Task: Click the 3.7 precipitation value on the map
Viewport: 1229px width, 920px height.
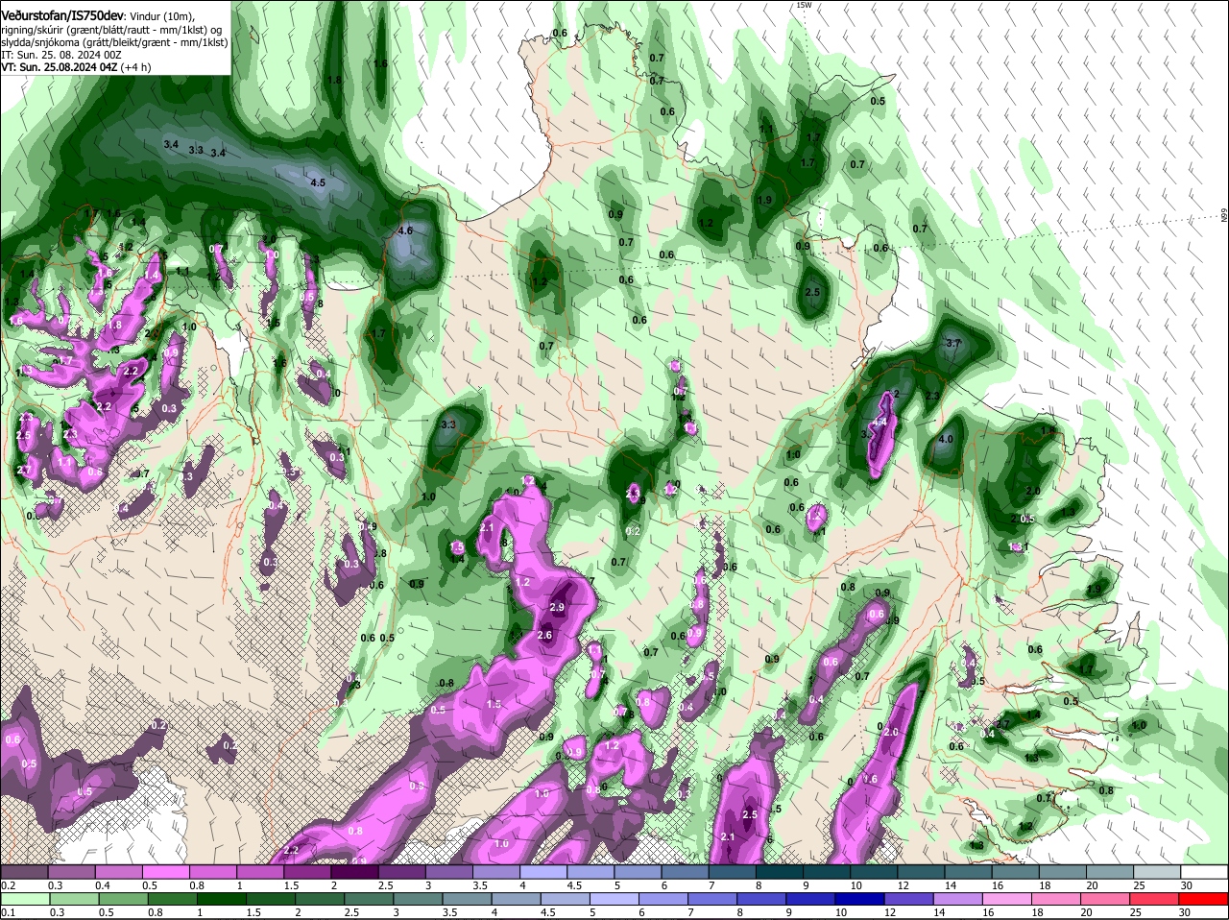Action: click(953, 343)
